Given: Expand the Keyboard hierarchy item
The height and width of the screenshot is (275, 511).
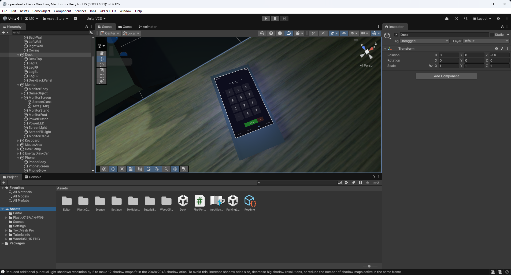Looking at the screenshot, I should pyautogui.click(x=18, y=141).
